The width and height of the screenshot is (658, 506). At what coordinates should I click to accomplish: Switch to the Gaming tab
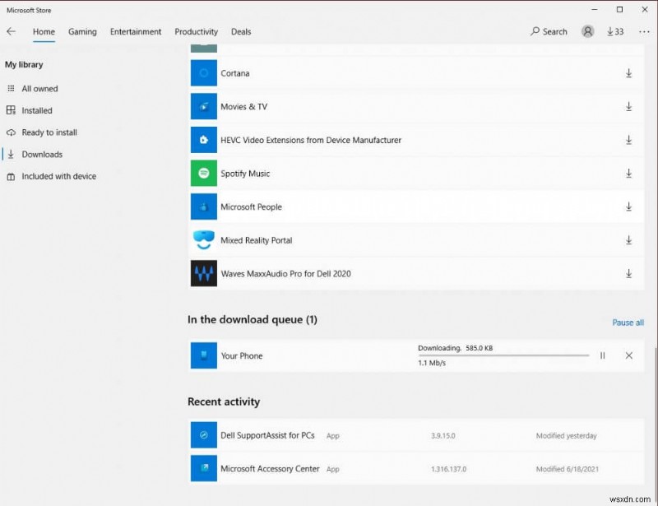click(x=82, y=31)
